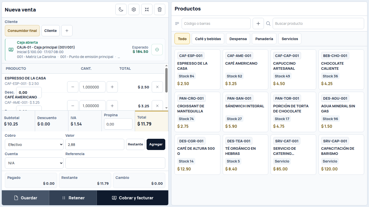
Task: Click Cobrar y facturar button
Action: click(132, 198)
